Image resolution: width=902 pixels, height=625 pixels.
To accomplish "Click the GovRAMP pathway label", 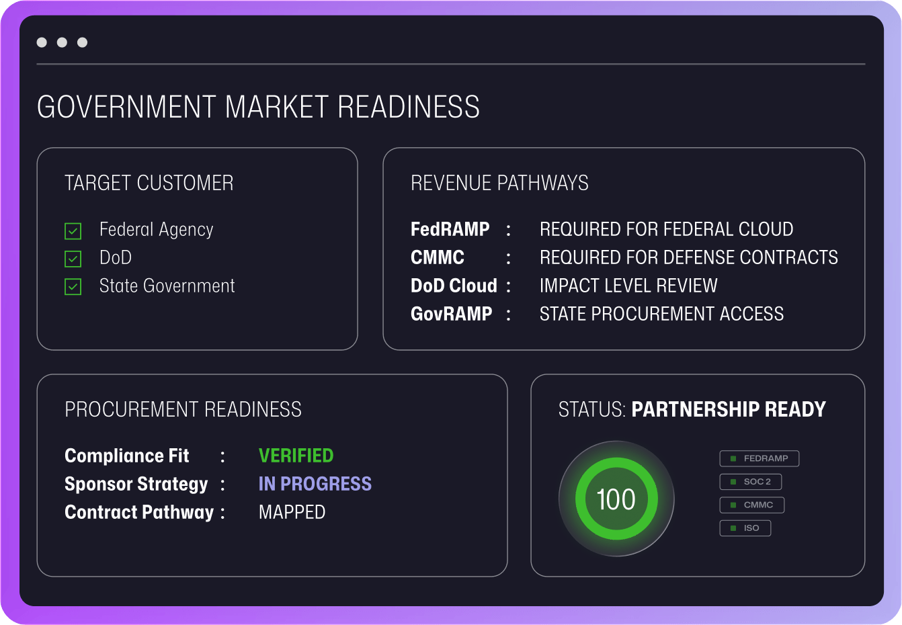I will tap(452, 314).
